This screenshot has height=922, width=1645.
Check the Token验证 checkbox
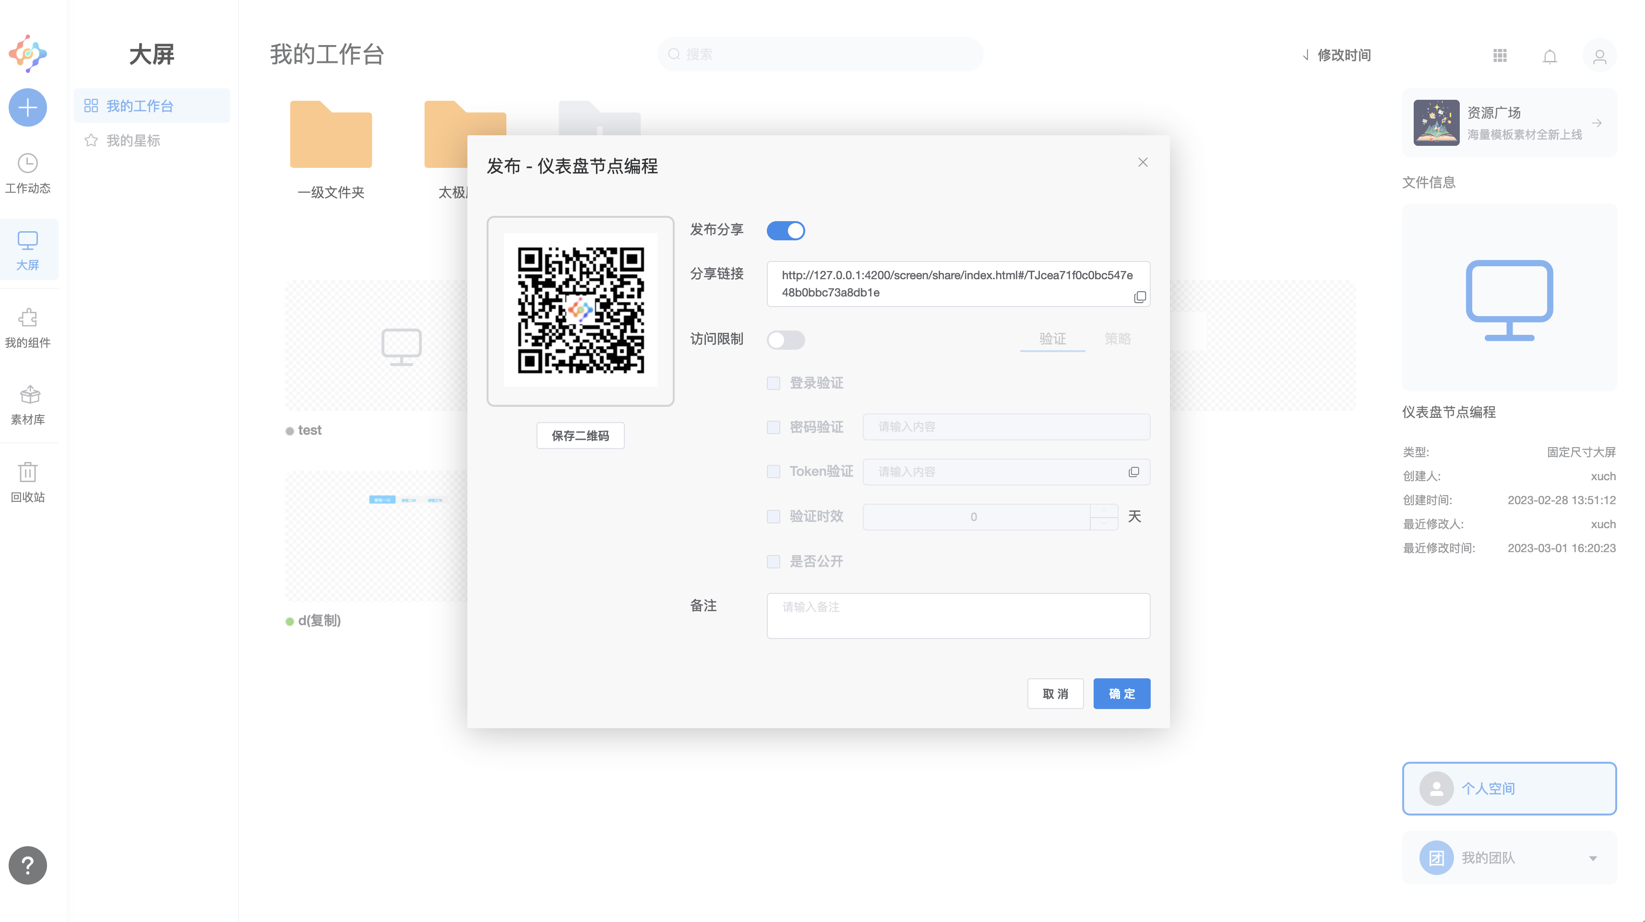(774, 471)
